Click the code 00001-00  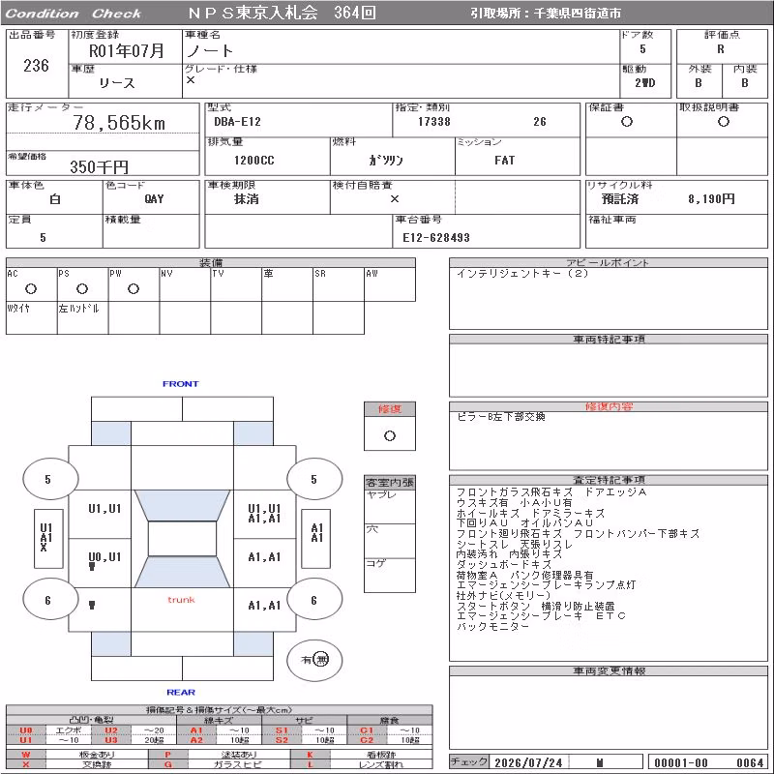coord(681,762)
